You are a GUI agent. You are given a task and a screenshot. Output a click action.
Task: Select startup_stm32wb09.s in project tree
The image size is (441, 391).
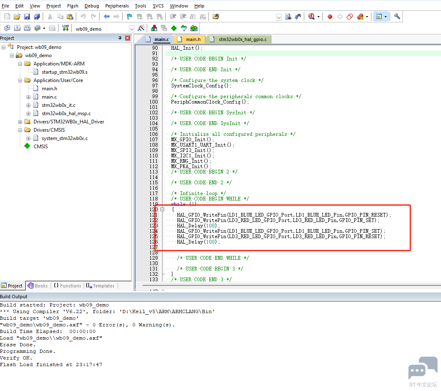[x=64, y=72]
